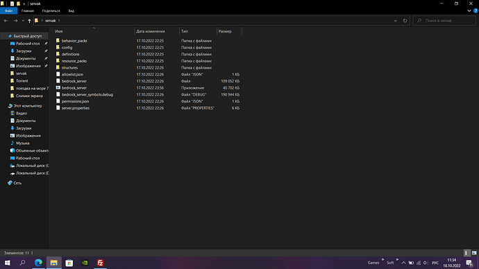Navigate back with the left arrow
The width and height of the screenshot is (479, 269).
point(6,21)
